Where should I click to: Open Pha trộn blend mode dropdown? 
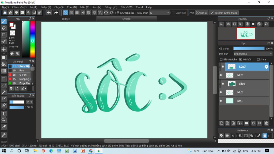point(253,54)
